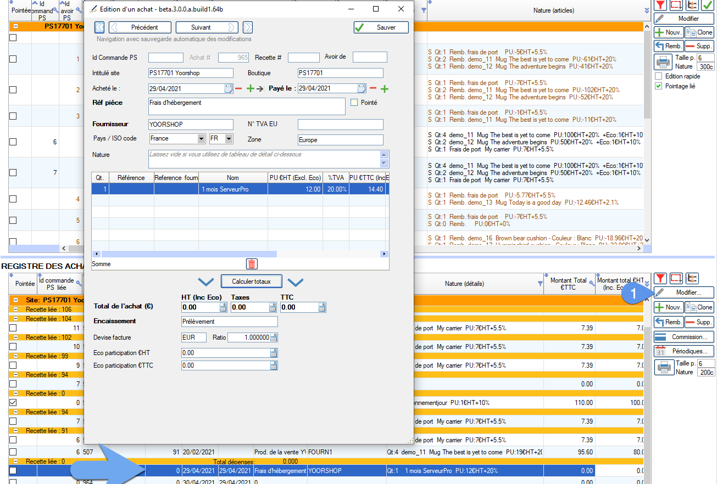Click down chevron right of Calculer totaux
The image size is (717, 484).
click(296, 282)
